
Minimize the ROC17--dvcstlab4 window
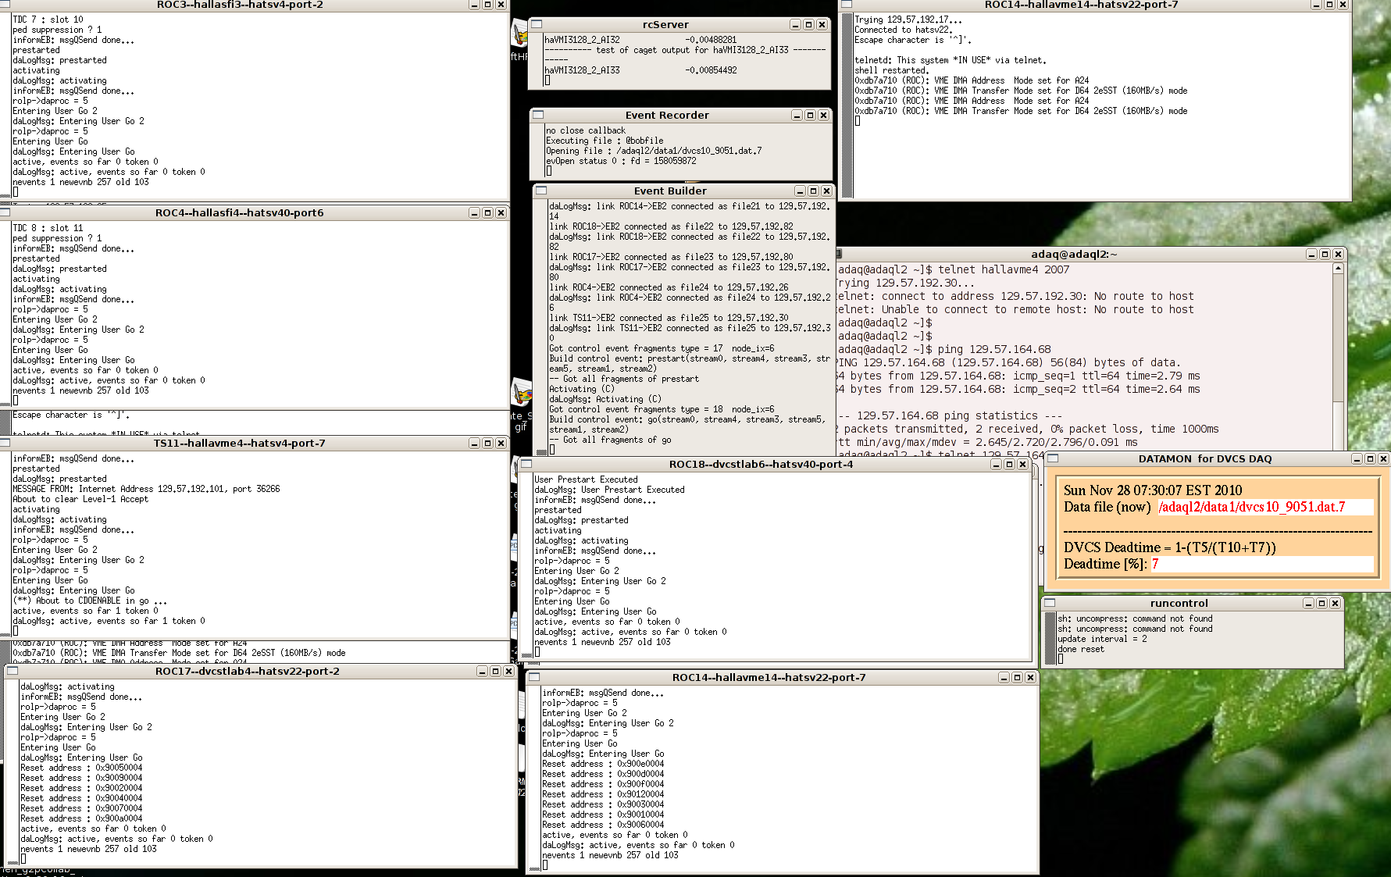[482, 672]
